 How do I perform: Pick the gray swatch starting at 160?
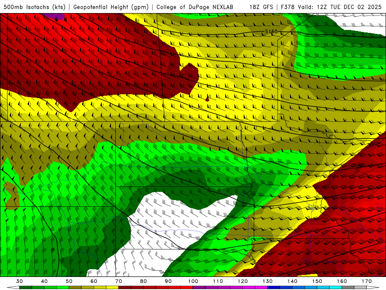click(x=348, y=287)
